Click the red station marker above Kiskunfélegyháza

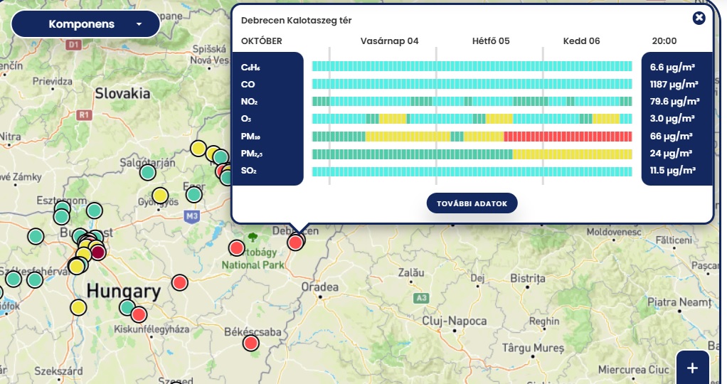point(139,315)
